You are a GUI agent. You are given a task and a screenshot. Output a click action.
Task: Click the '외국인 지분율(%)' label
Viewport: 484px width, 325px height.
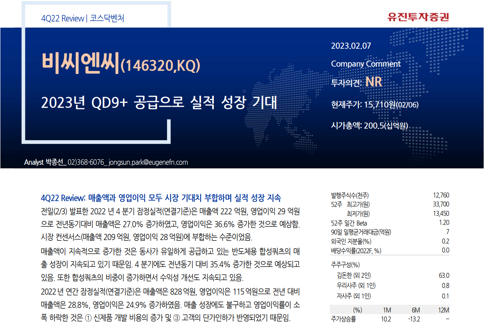tap(351, 241)
